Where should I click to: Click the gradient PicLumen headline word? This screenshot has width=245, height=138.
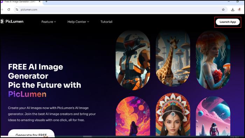[x=27, y=94]
